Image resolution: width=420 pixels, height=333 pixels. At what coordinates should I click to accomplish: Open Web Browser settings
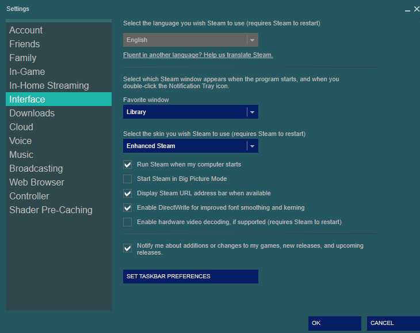coord(58,182)
